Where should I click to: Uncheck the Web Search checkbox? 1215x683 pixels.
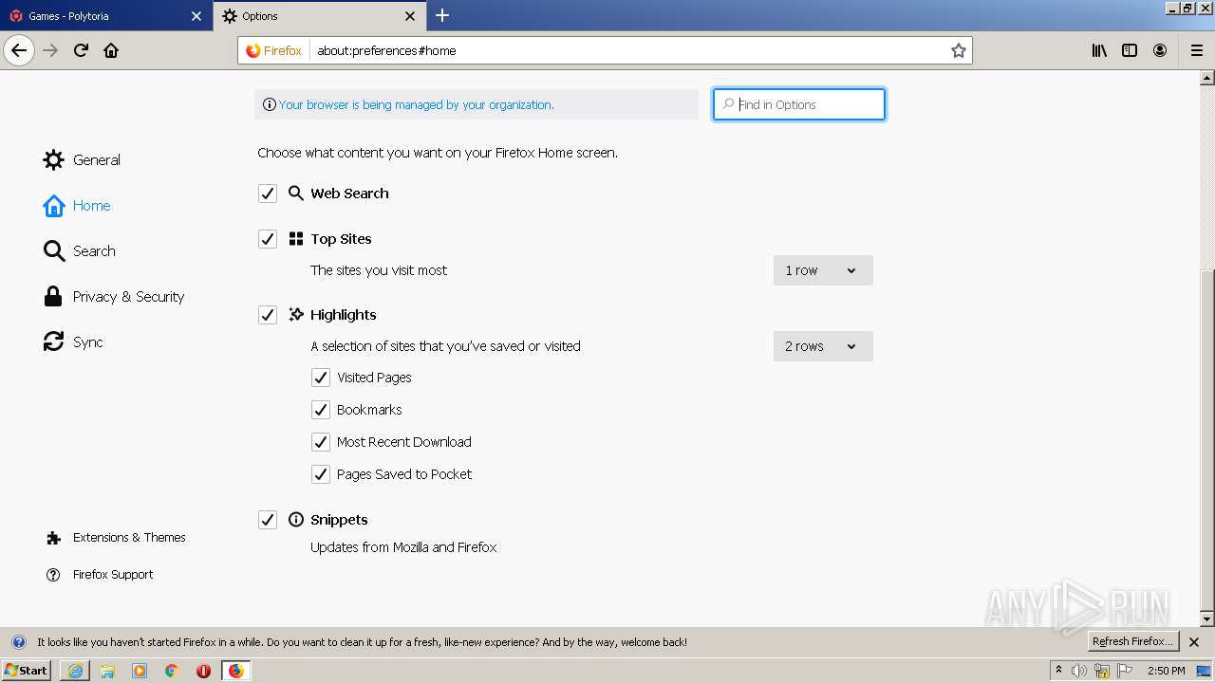pyautogui.click(x=268, y=194)
